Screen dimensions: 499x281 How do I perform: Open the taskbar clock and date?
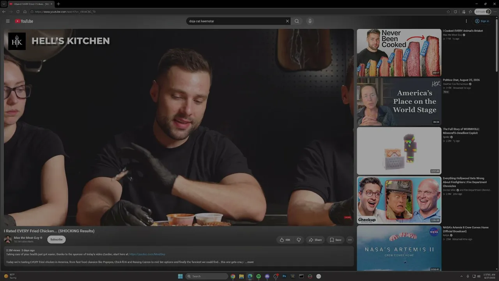point(489,276)
